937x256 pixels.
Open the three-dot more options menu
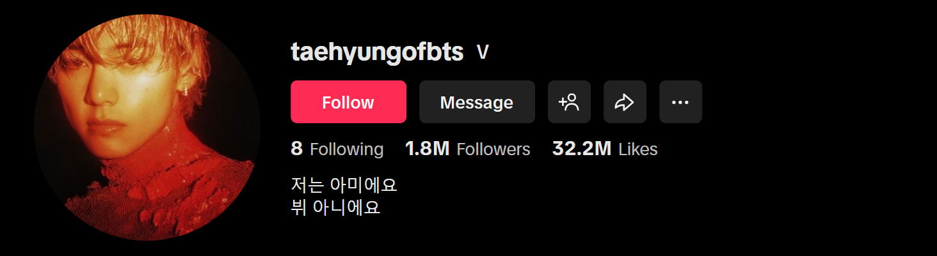[x=680, y=102]
